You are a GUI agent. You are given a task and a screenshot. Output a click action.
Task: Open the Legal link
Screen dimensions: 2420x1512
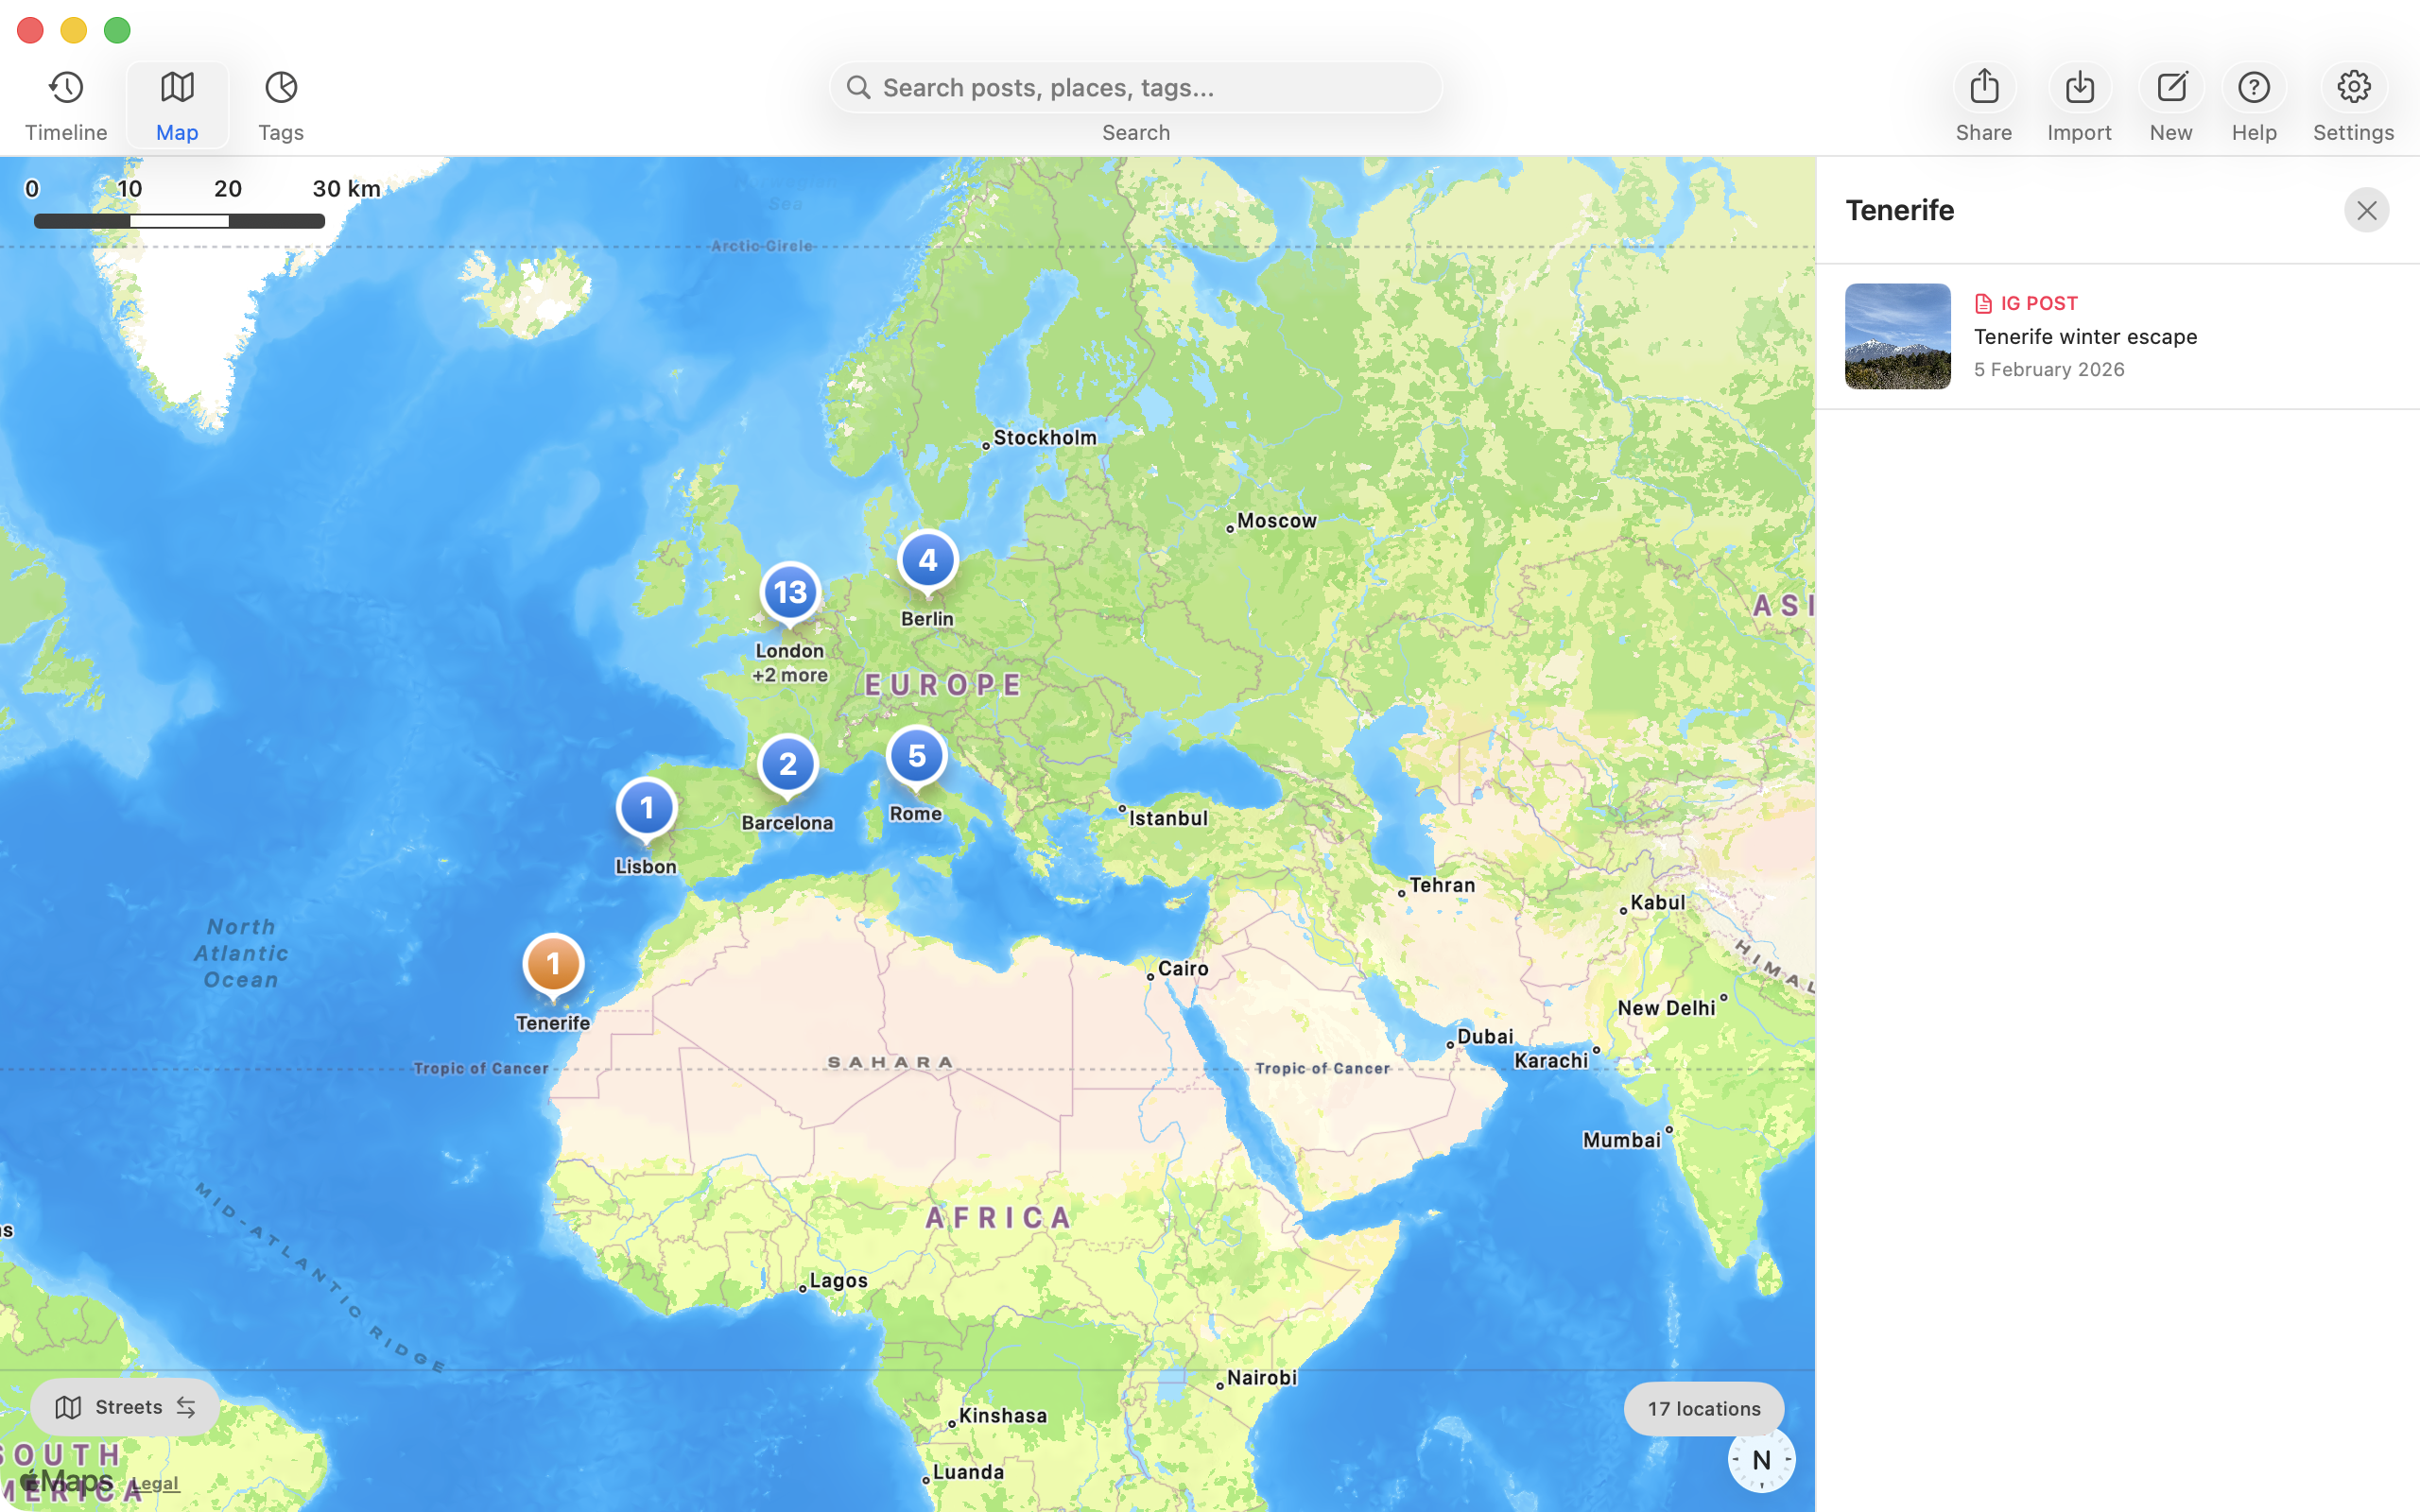click(156, 1483)
